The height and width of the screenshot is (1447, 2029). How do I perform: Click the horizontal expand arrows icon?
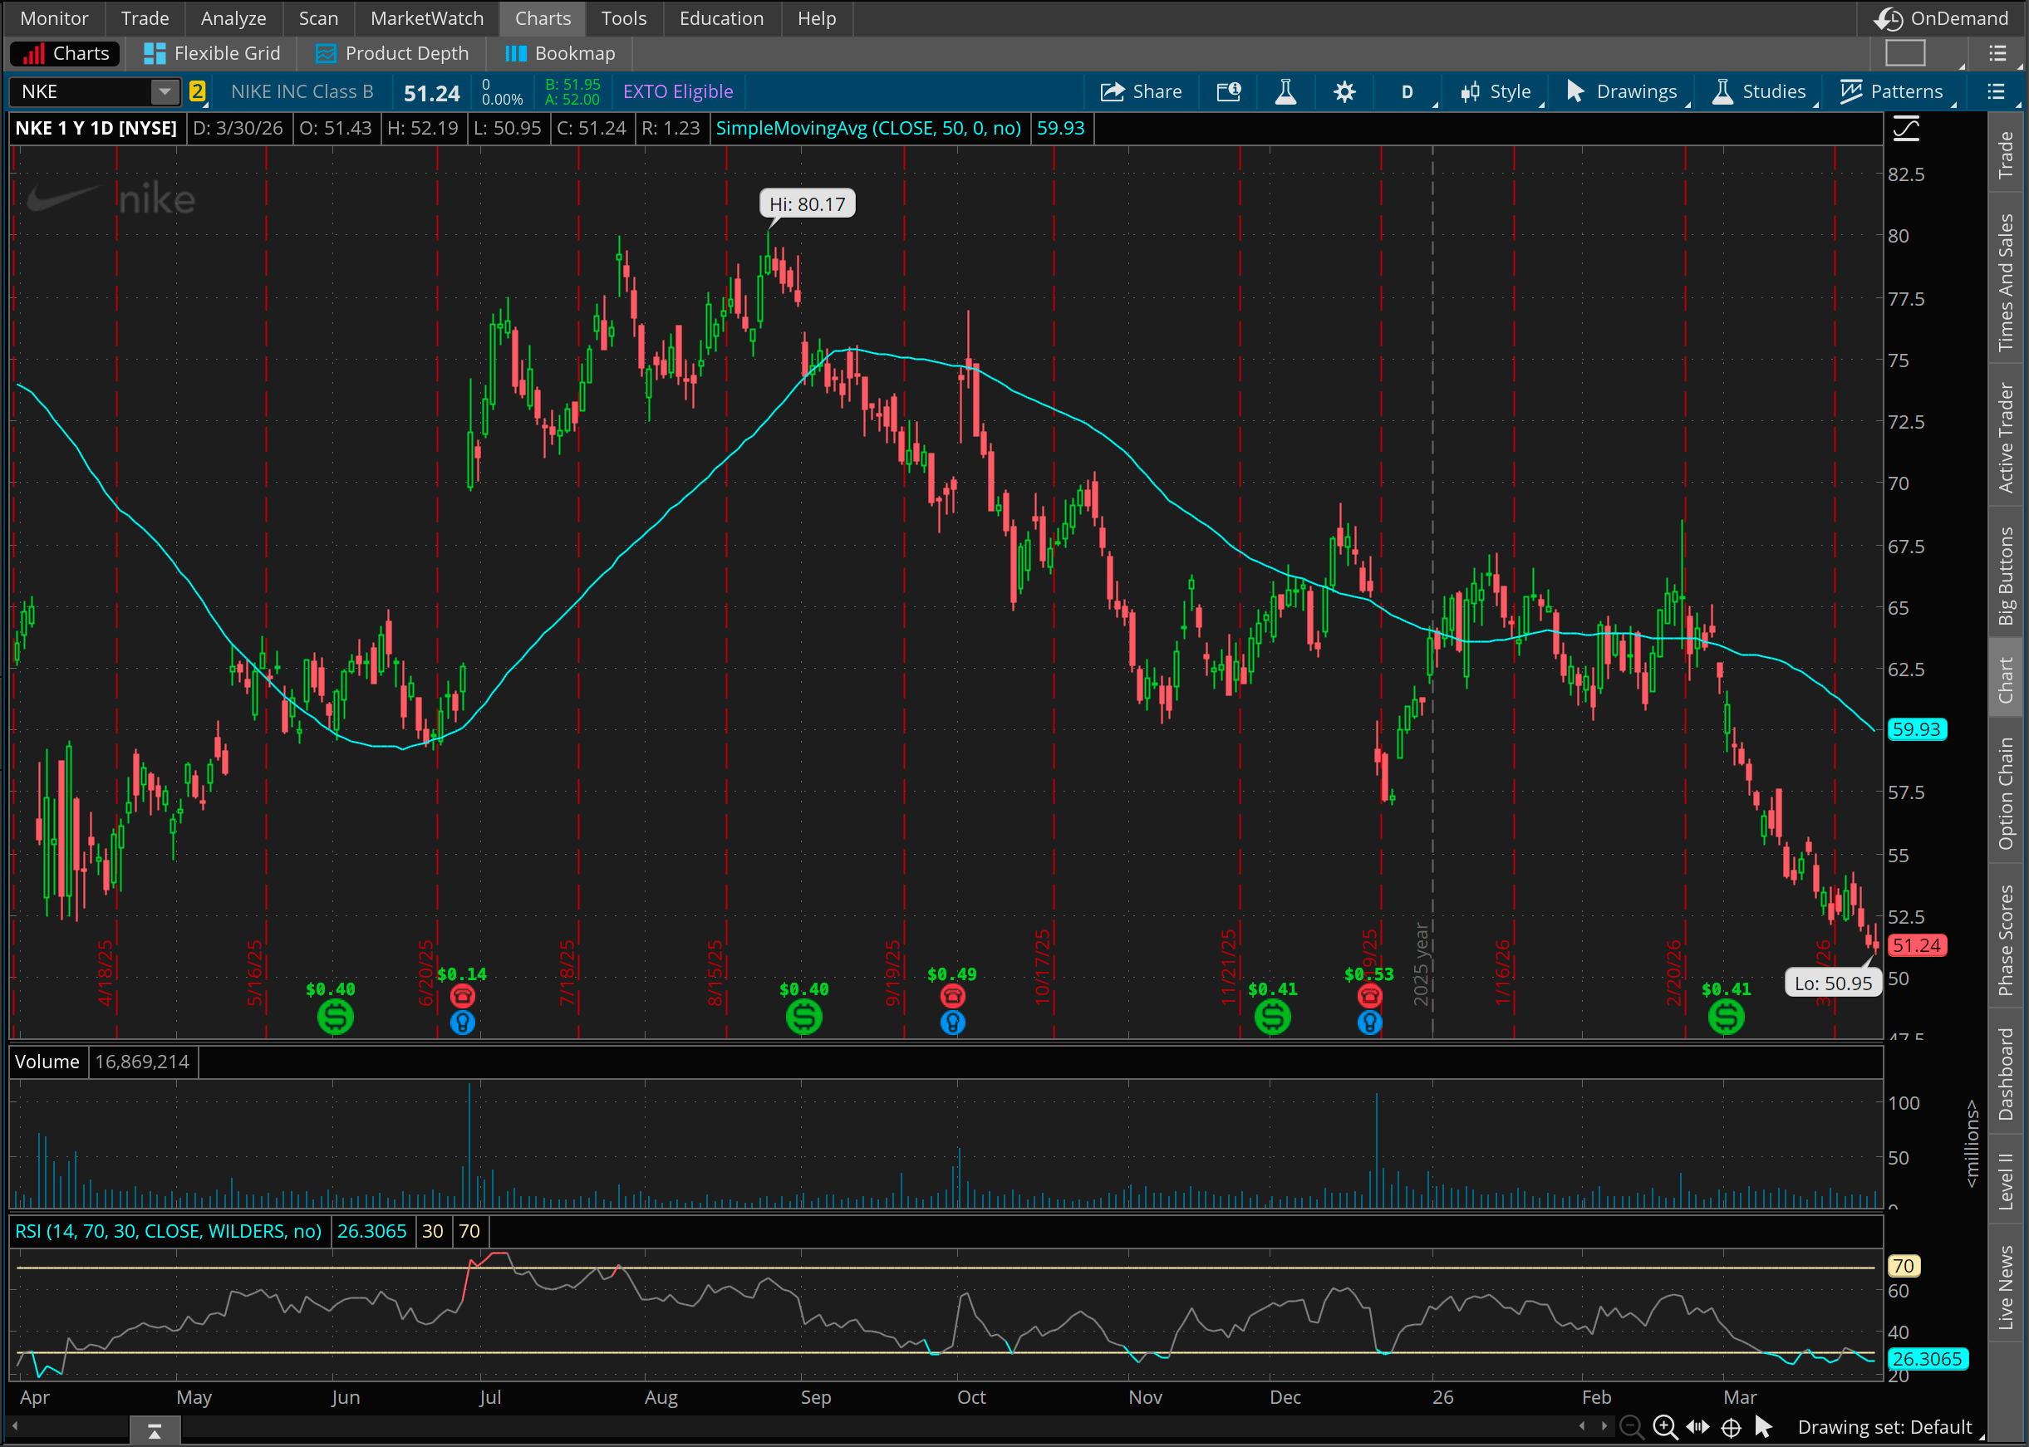click(x=1697, y=1426)
